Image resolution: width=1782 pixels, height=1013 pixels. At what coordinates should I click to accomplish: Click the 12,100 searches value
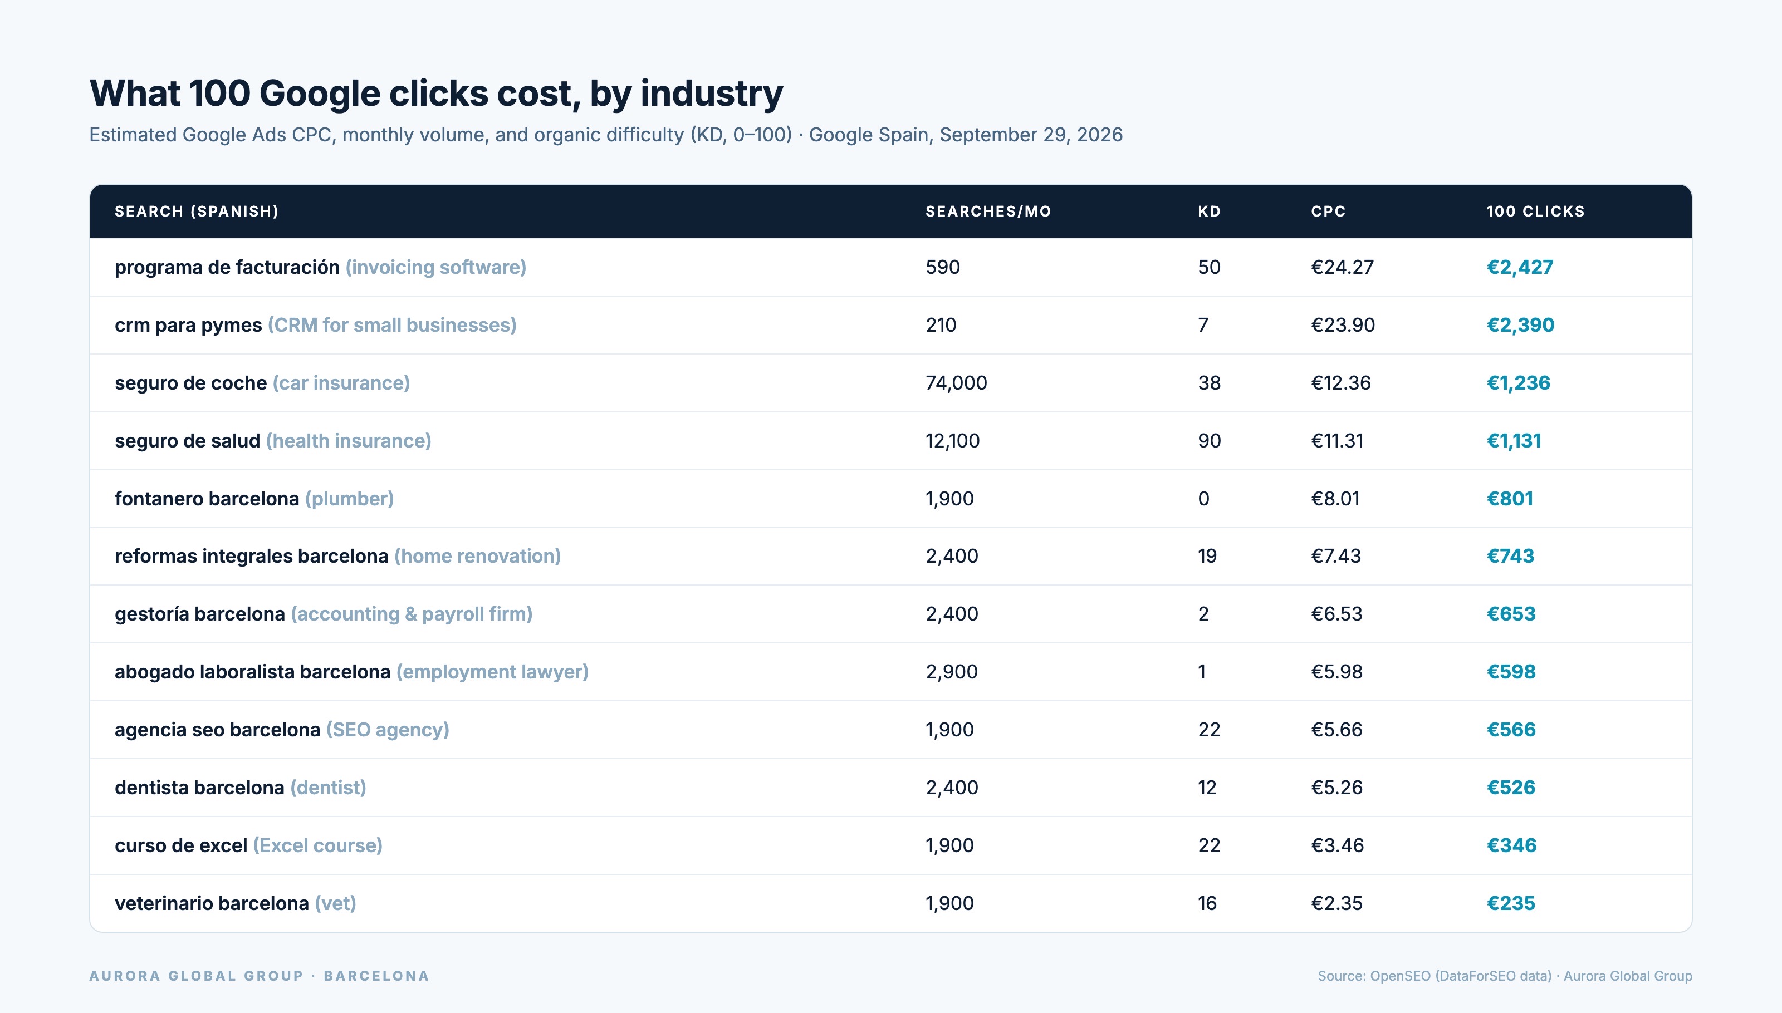tap(952, 440)
